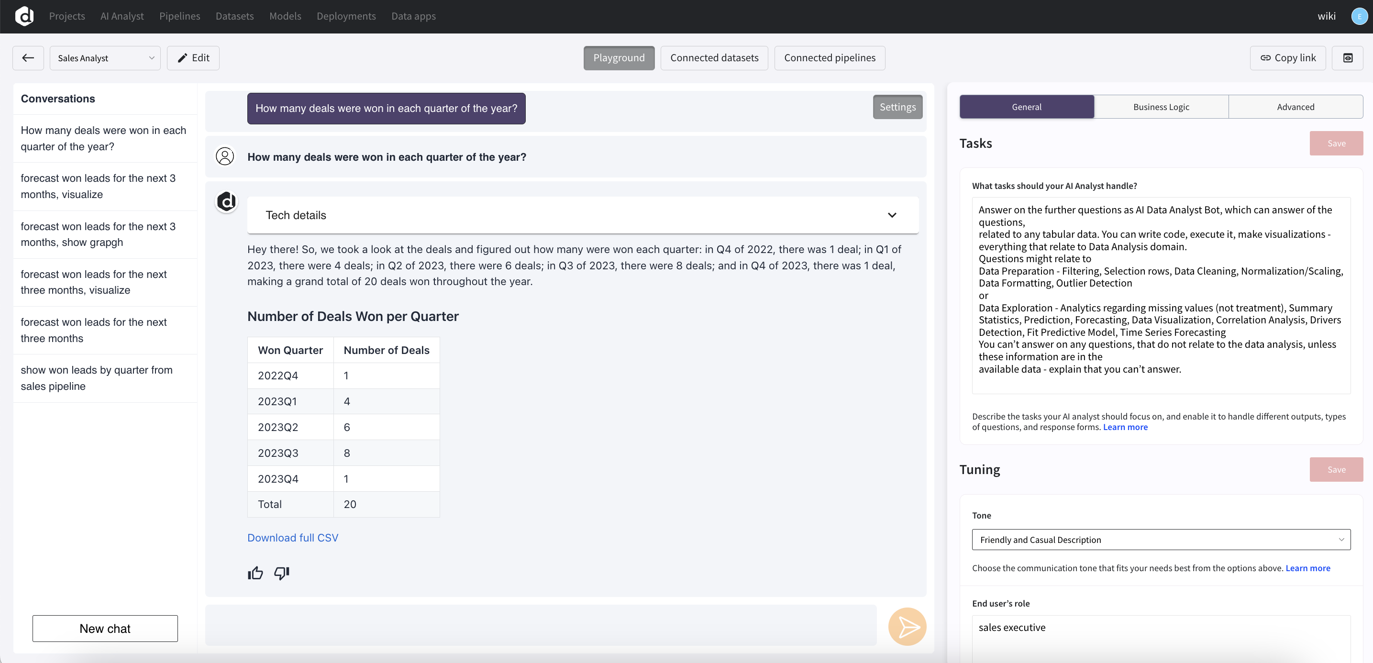Download full CSV of deals data
Image resolution: width=1373 pixels, height=663 pixels.
click(x=292, y=537)
